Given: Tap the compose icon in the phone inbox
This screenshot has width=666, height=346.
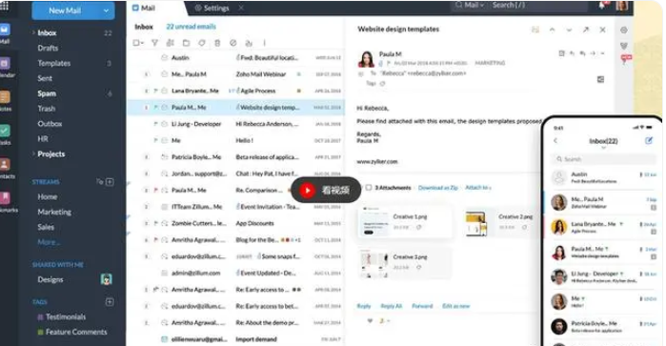Looking at the screenshot, I should click(x=649, y=141).
